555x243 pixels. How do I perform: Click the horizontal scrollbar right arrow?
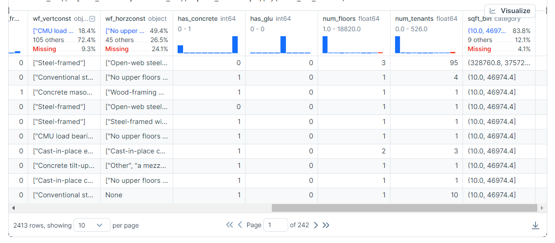[x=541, y=208]
